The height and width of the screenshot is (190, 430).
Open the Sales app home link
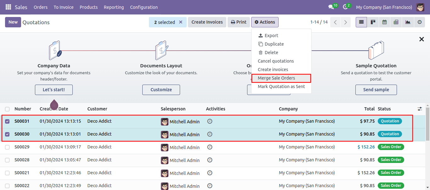[21, 7]
